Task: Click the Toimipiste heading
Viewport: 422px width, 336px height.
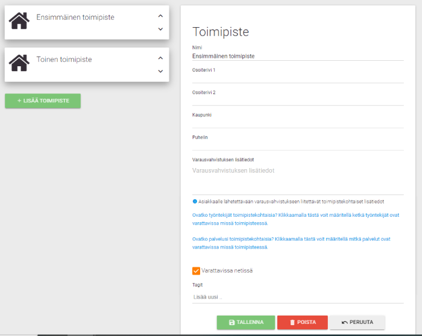Action: pos(221,32)
